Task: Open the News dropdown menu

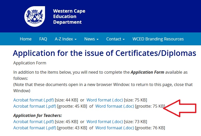Action: point(91,39)
